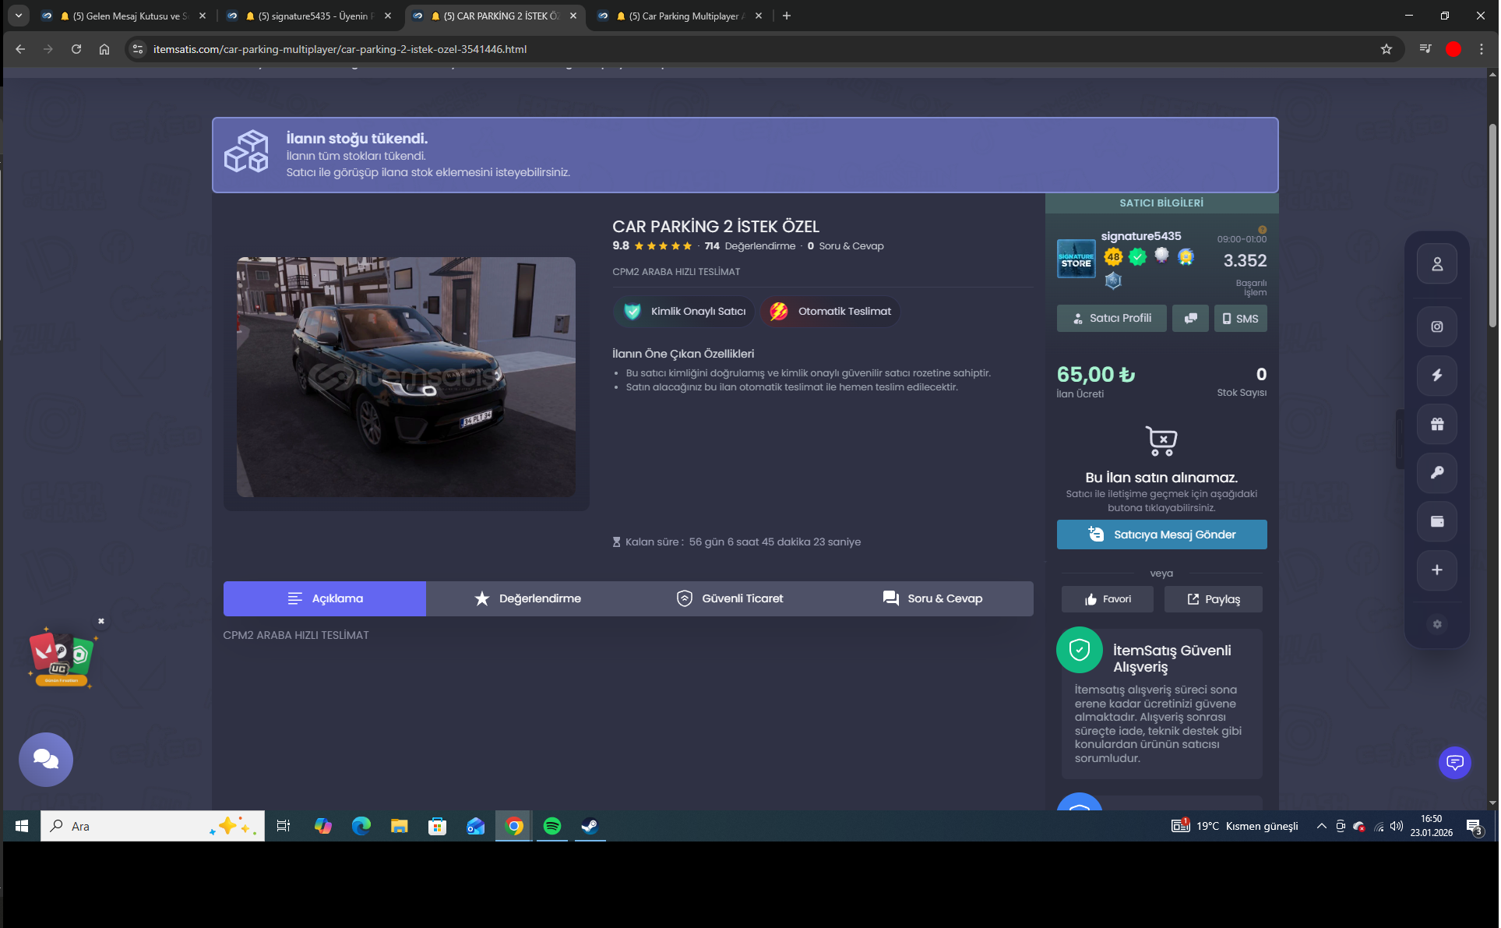Share the listing with Paylaş
Screen dimensions: 1501x928
1214,599
